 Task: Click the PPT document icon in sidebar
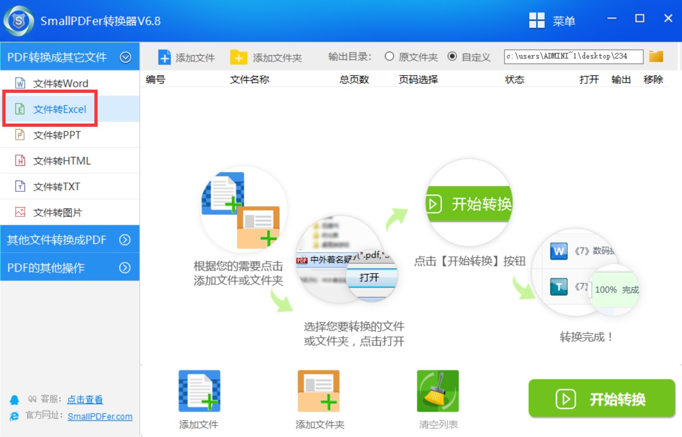point(20,135)
